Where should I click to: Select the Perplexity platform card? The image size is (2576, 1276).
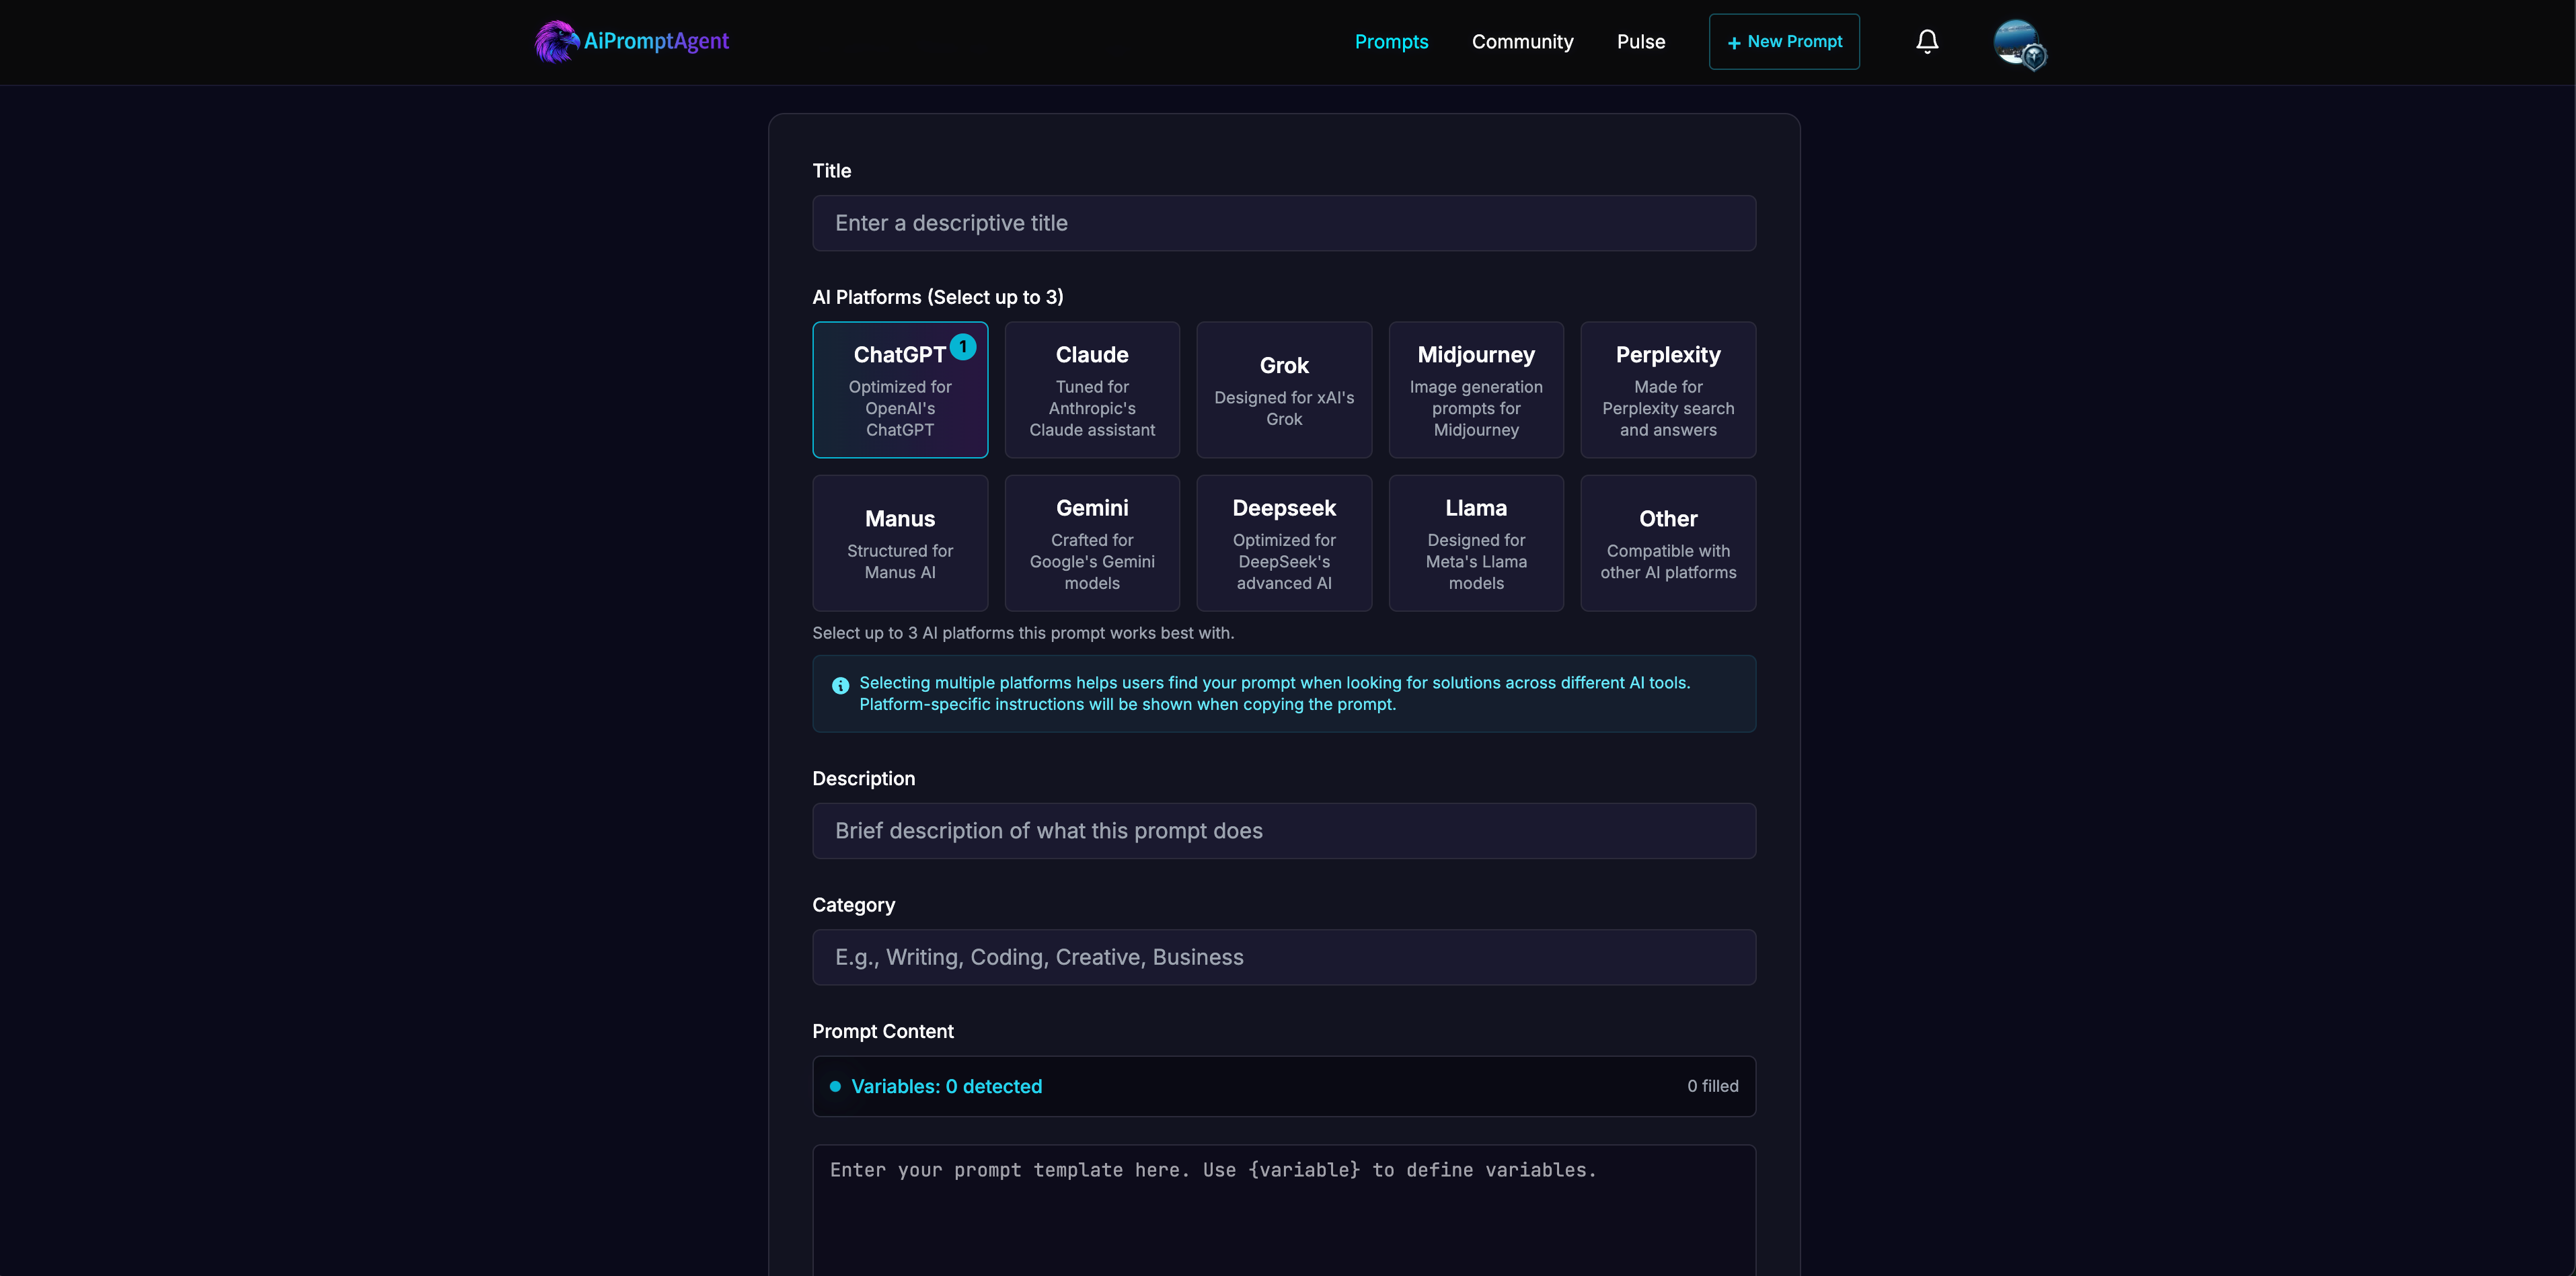click(1668, 390)
